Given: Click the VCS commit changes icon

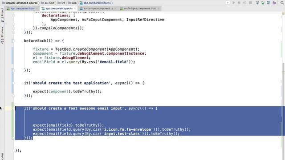Looking at the screenshot, I should click(263, 3).
